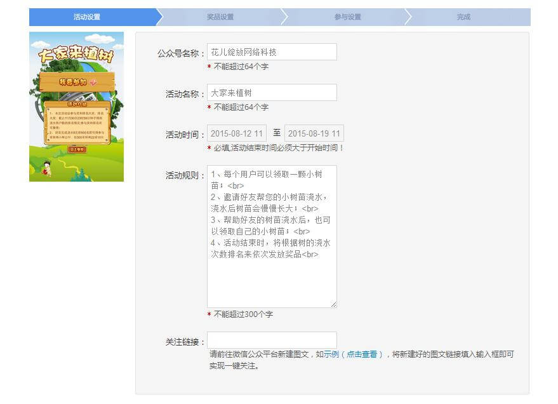Click the 大家来植树 title art in preview

pos(76,55)
